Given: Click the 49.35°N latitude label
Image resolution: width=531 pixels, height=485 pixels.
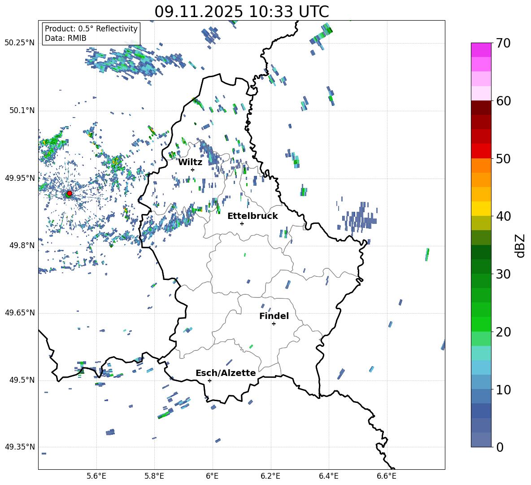Looking at the screenshot, I should pos(20,447).
